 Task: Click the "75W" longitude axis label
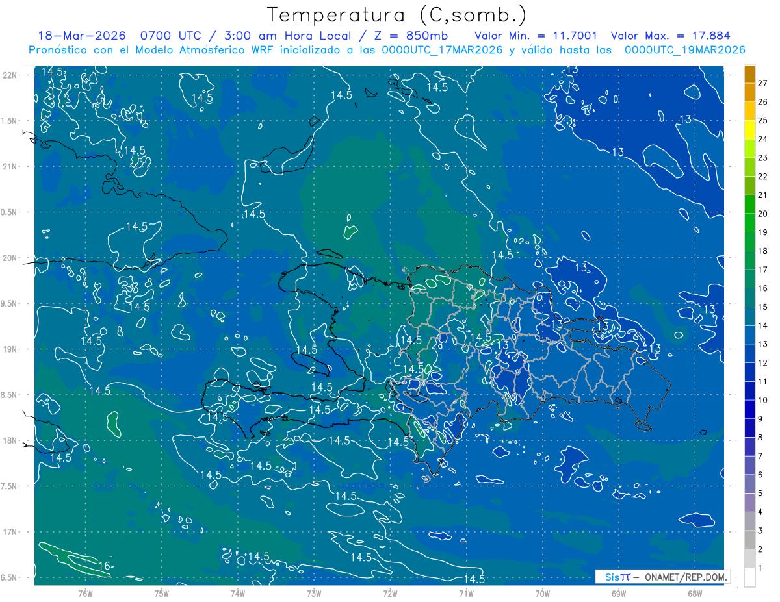pos(162,594)
